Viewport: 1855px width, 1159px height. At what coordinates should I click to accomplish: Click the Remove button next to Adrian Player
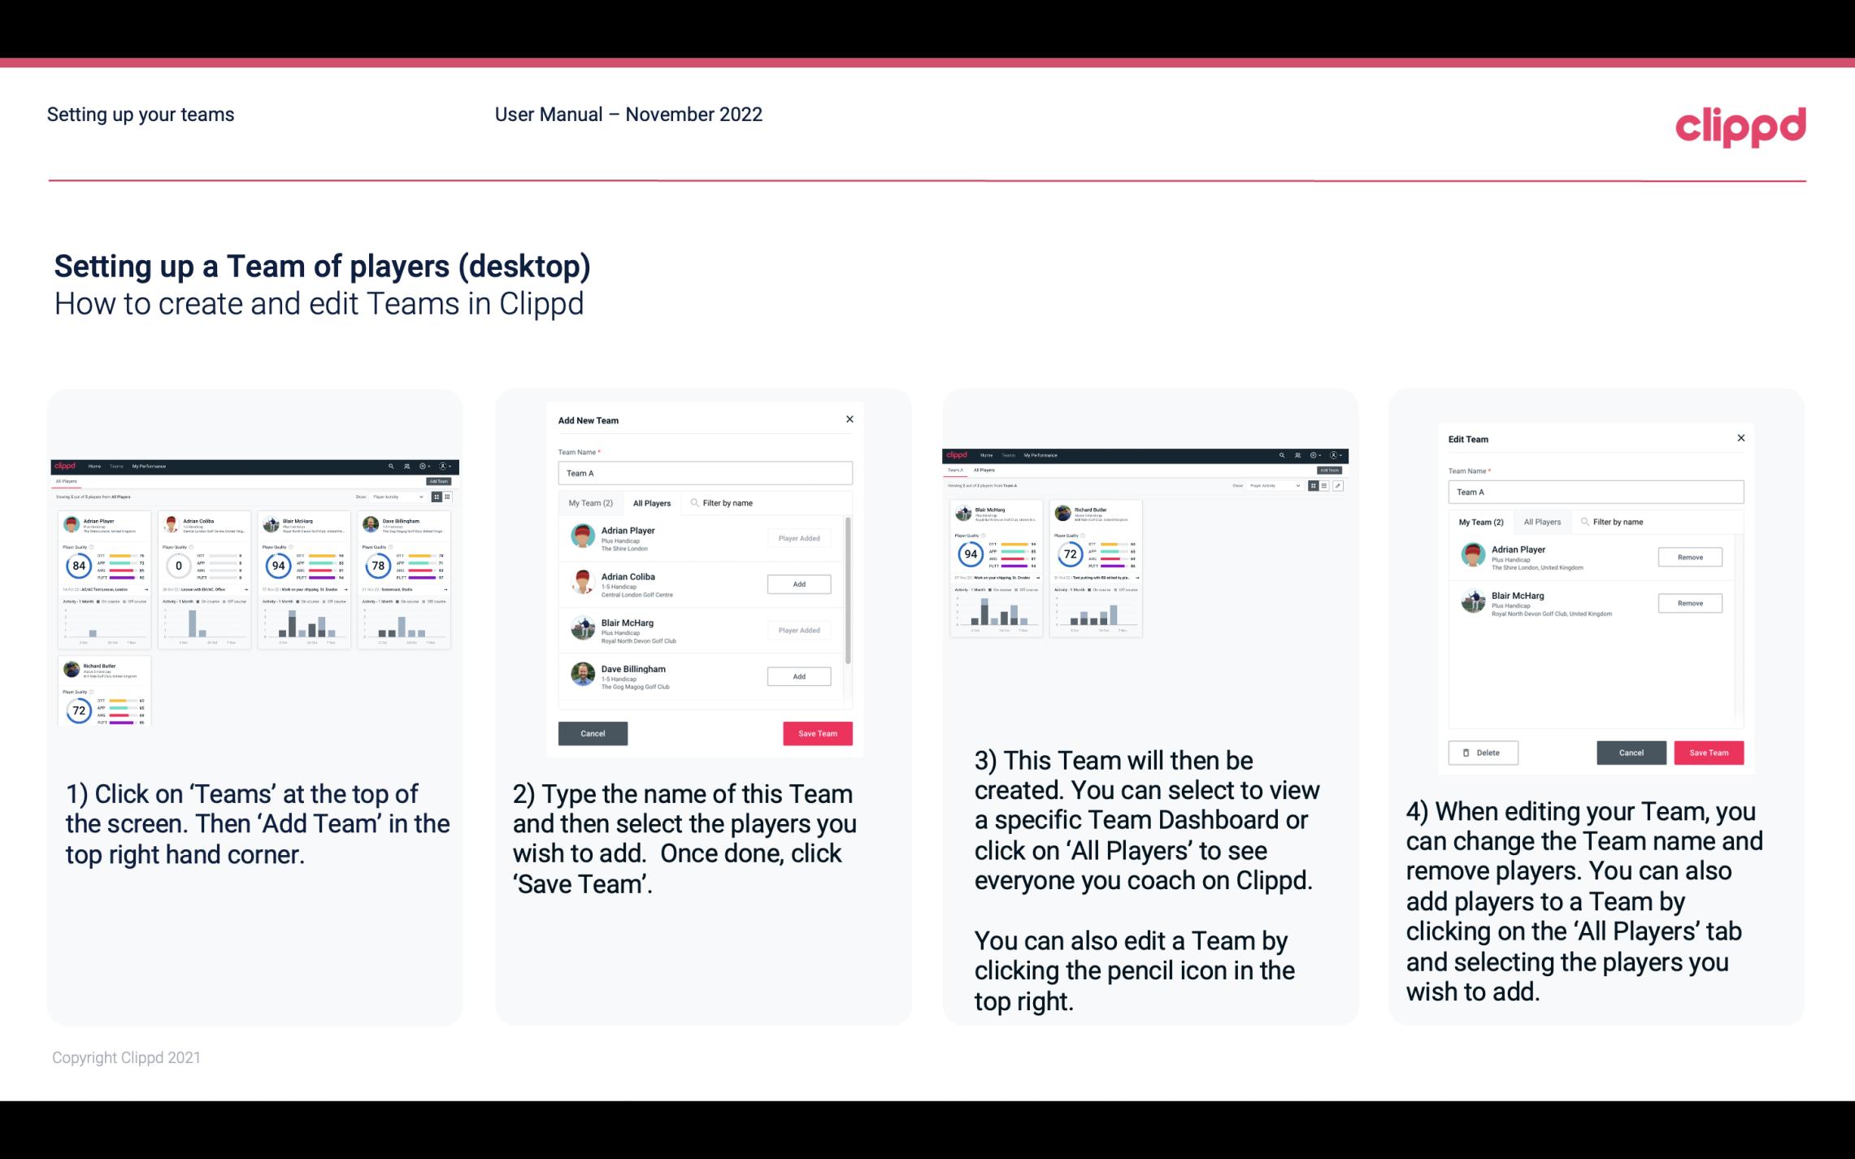click(x=1689, y=557)
